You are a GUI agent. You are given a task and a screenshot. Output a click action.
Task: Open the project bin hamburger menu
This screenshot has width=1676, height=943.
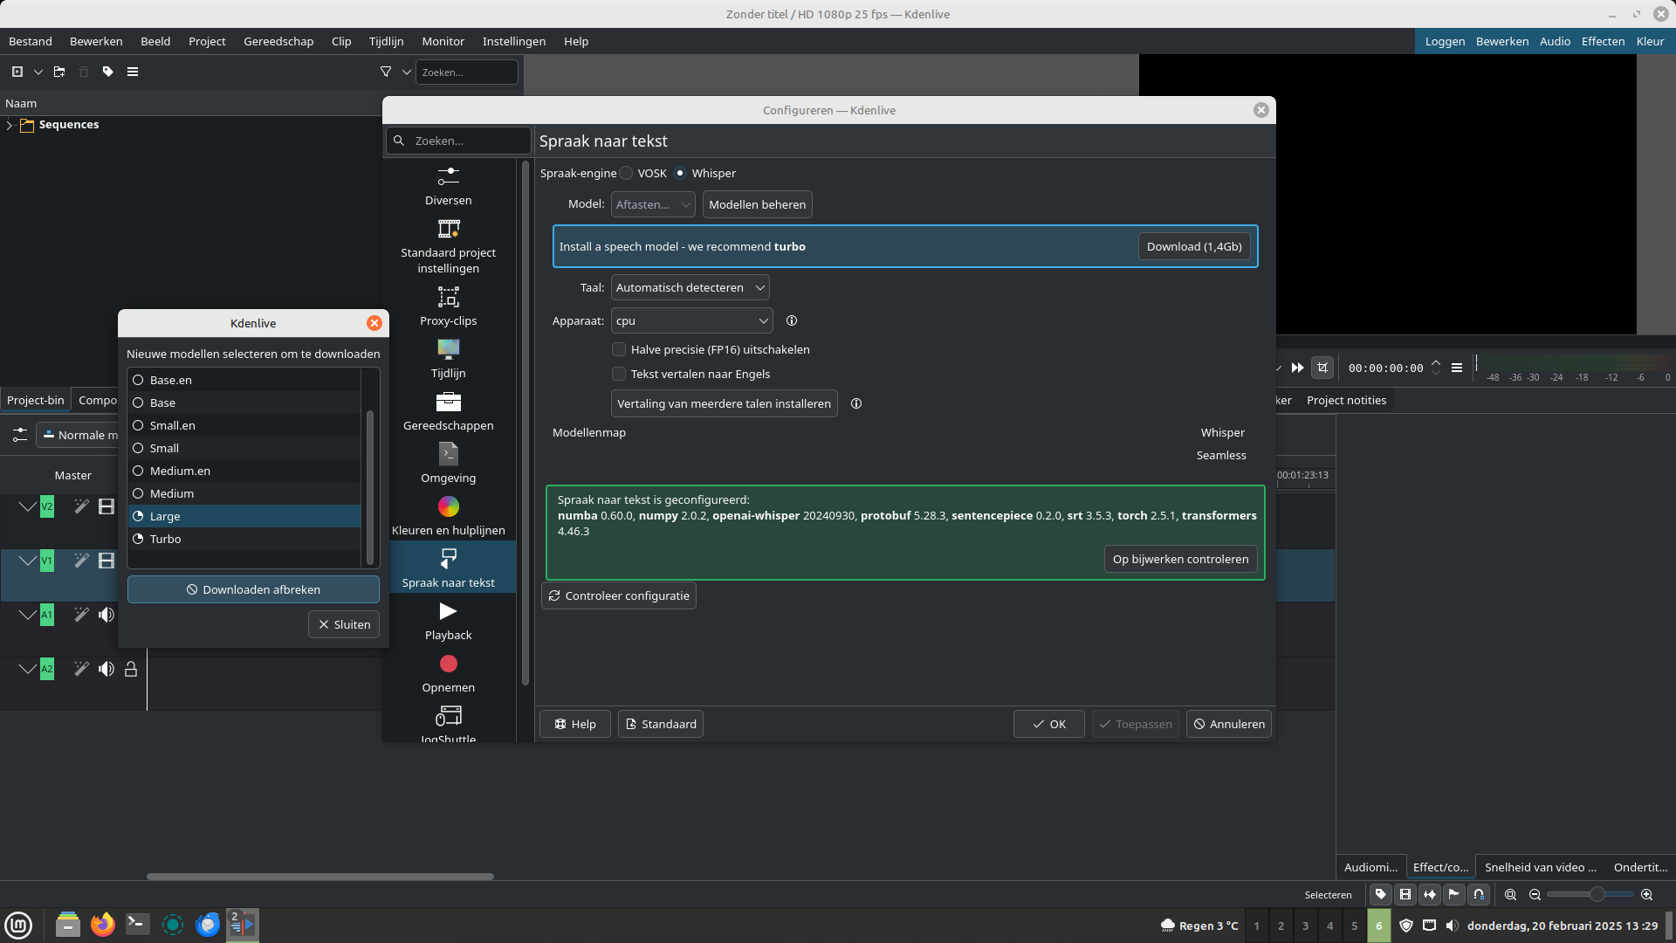coord(133,72)
